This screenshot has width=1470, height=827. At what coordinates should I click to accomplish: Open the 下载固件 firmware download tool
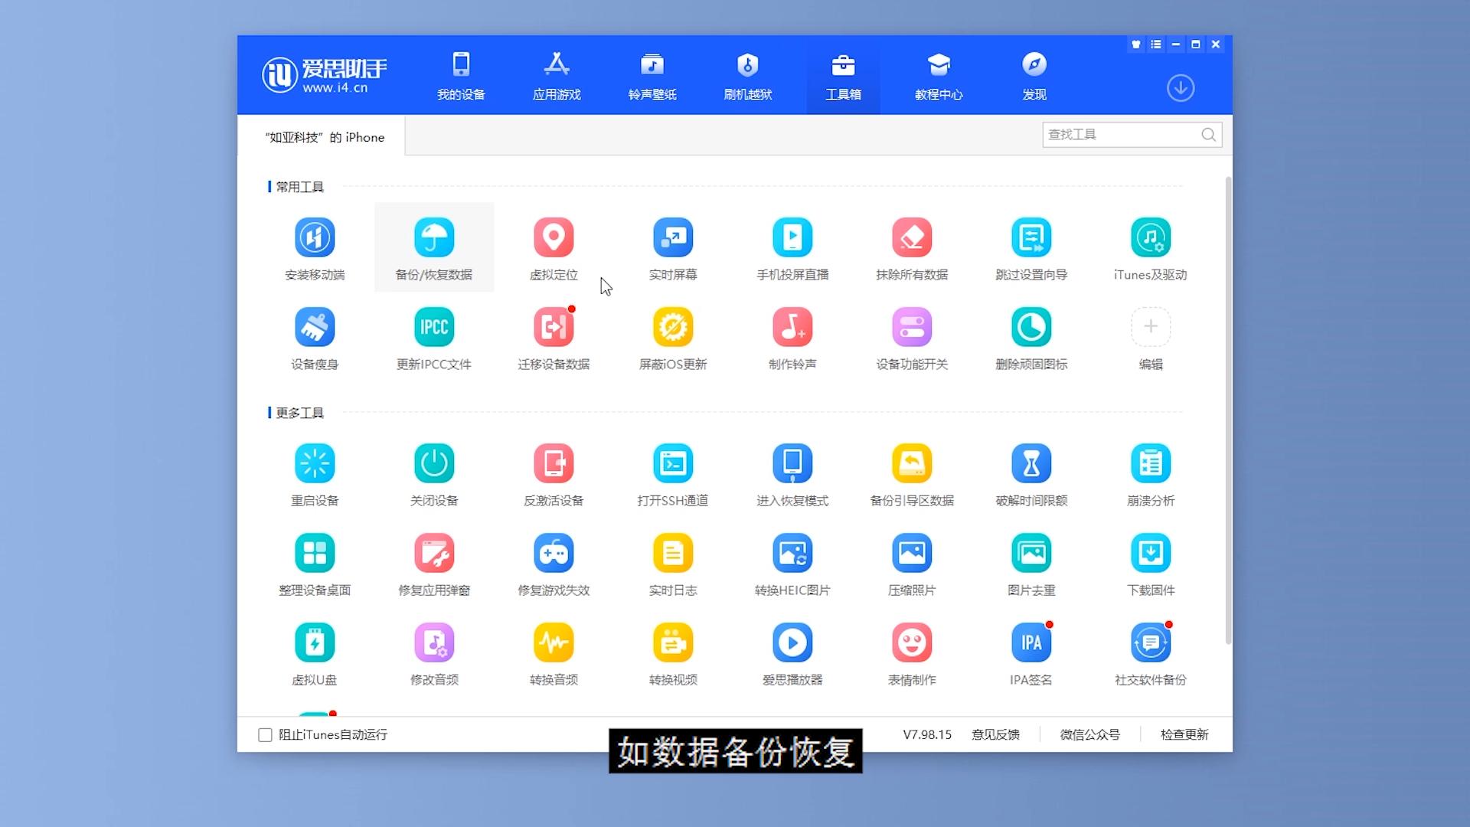[1151, 564]
